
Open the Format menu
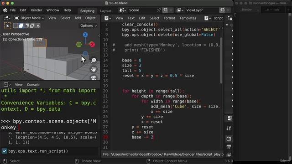[x=169, y=18]
